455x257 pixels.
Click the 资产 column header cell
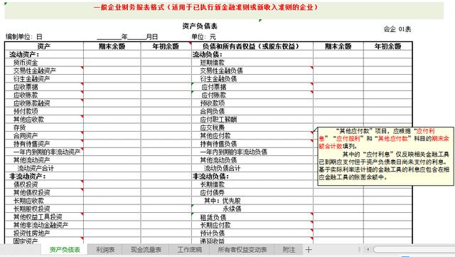pyautogui.click(x=44, y=46)
